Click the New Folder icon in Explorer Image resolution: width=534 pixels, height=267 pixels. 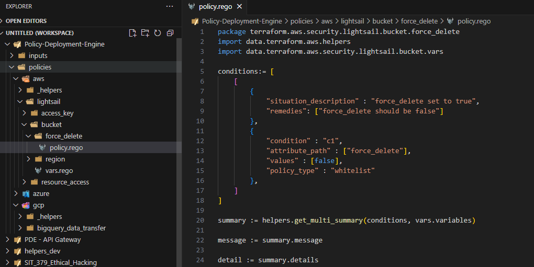[x=145, y=33]
